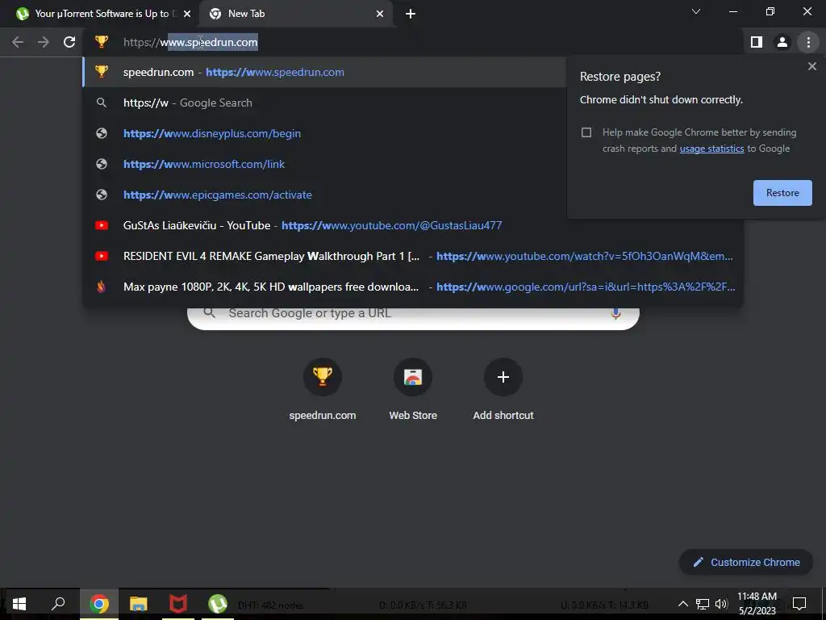Reload the page with refresh icon
Viewport: 826px width, 620px height.
[x=69, y=42]
